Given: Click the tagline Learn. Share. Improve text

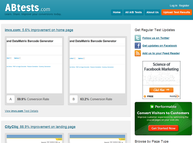Looking at the screenshot, I should (x=33, y=14).
